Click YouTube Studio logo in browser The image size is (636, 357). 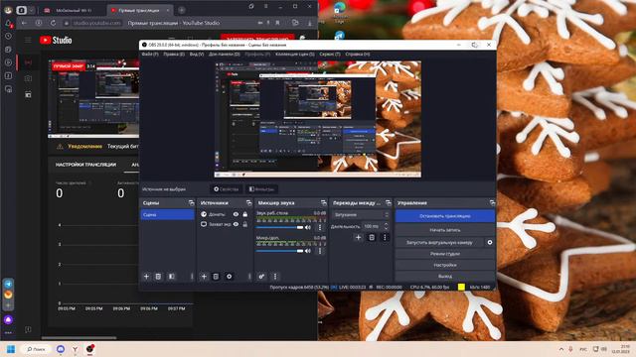tap(56, 40)
